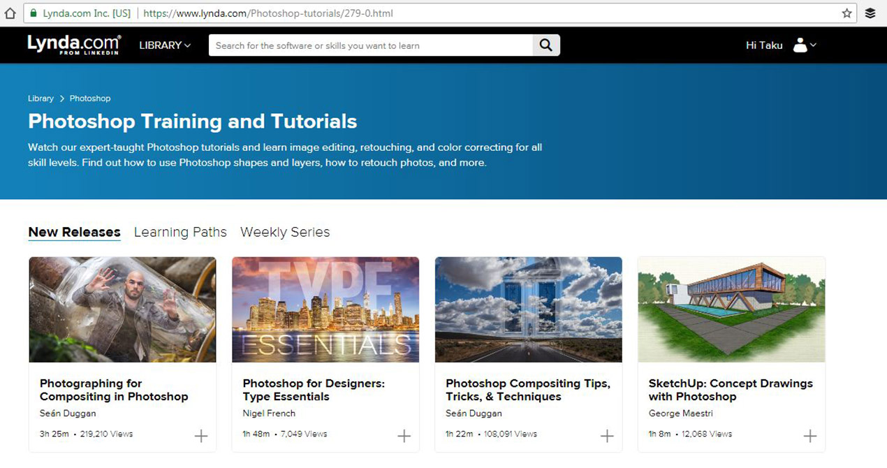The height and width of the screenshot is (468, 887).
Task: Go to the Library breadcrumb link
Action: pos(41,98)
